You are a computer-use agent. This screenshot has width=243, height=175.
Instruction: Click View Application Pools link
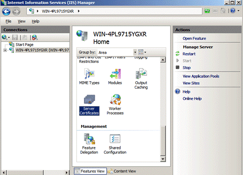(x=201, y=76)
